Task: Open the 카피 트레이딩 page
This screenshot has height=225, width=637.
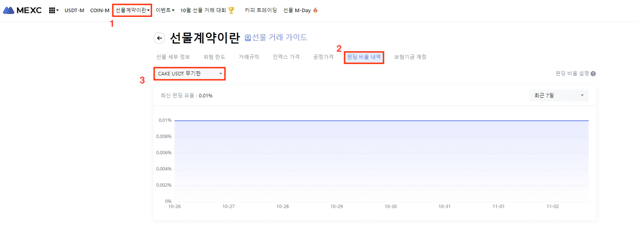Action: (x=260, y=10)
